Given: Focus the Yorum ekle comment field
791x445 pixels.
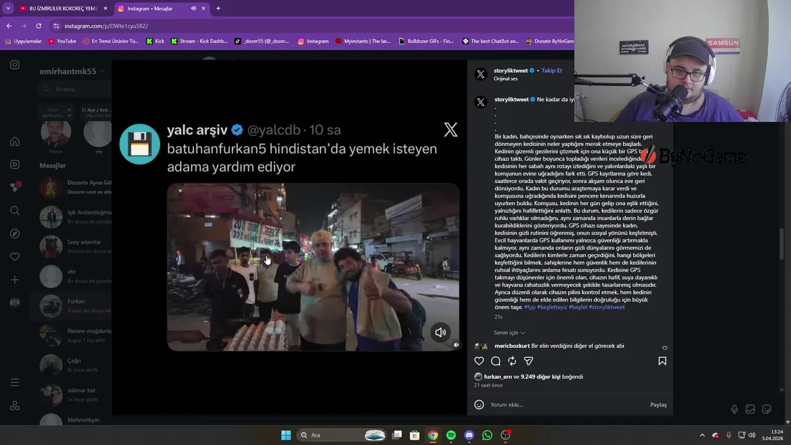Looking at the screenshot, I should pos(567,405).
